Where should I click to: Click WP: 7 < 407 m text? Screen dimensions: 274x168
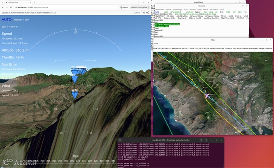point(9,27)
